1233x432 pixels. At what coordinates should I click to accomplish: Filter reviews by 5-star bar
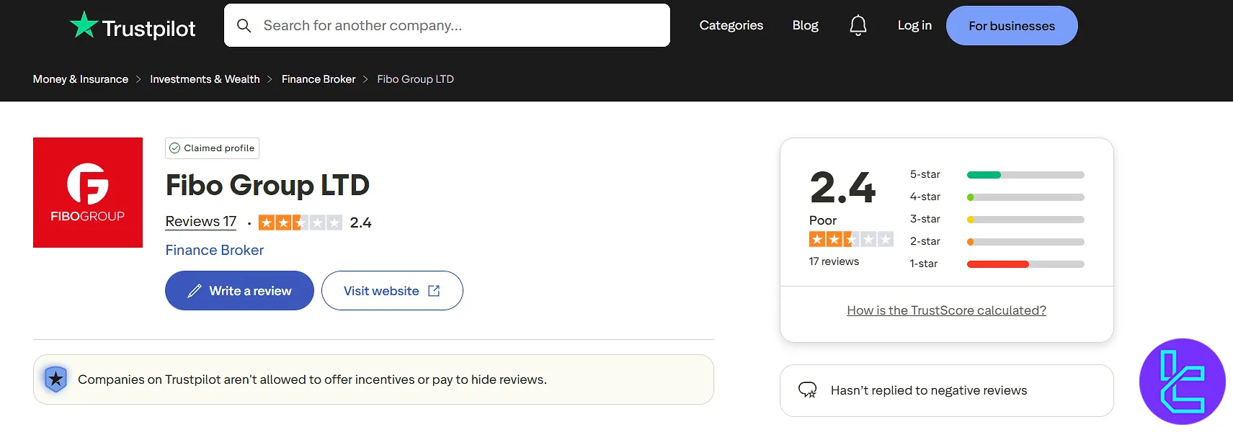tap(1025, 175)
